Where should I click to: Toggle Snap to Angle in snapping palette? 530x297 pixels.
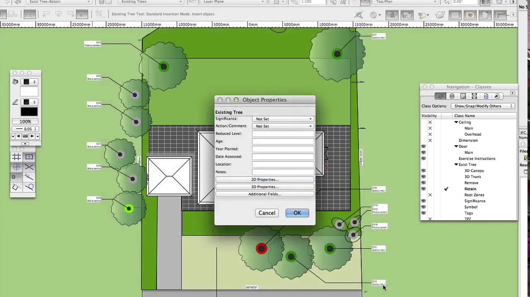coord(17,167)
